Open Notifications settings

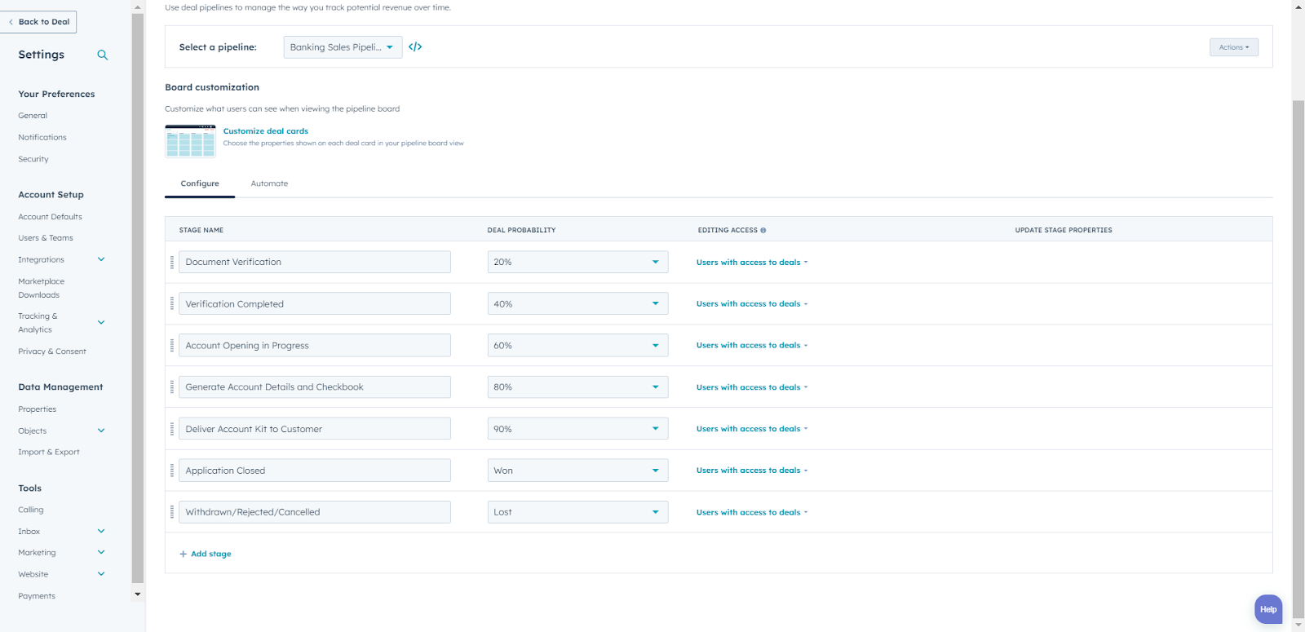point(42,137)
